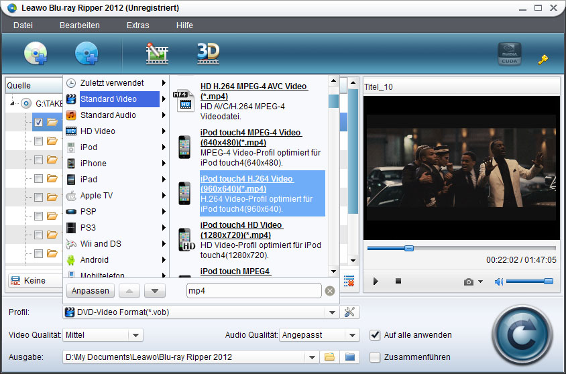Open the 3D settings icon
566x374 pixels.
[x=208, y=54]
